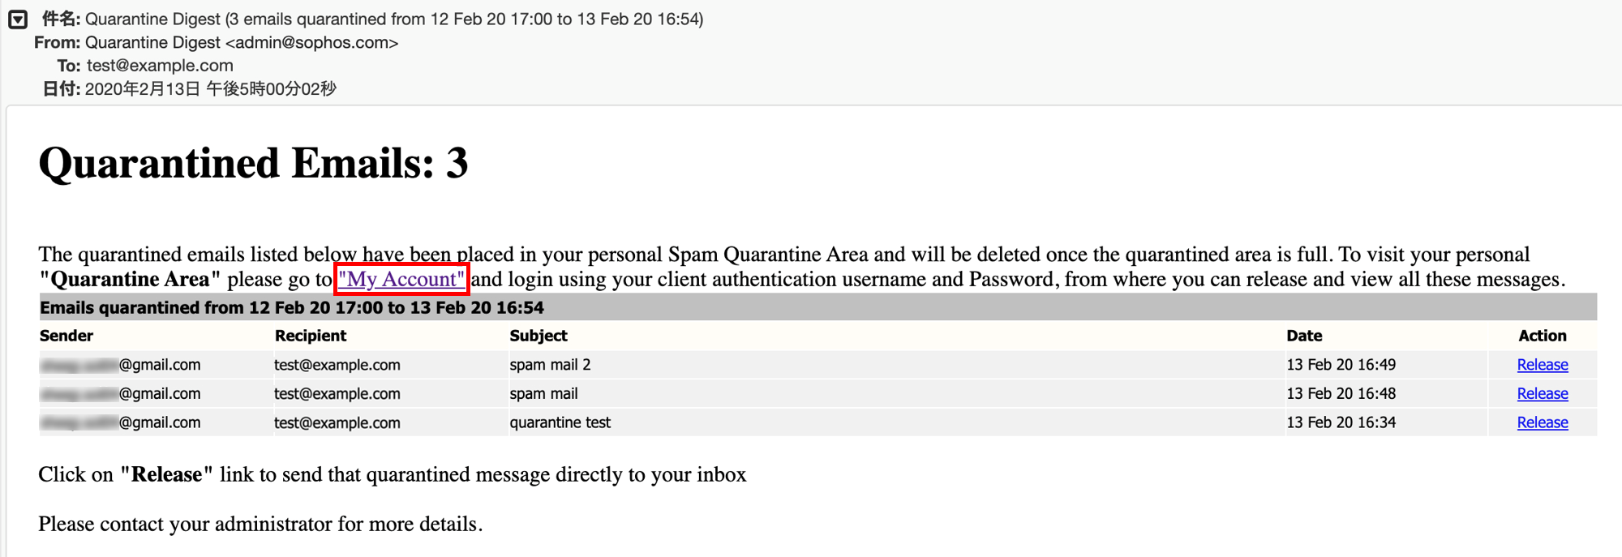Click the To address test@example.com in header
This screenshot has width=1622, height=557.
tap(160, 66)
